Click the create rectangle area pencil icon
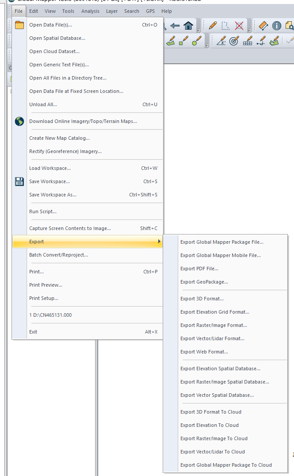The width and height of the screenshot is (294, 476). (183, 41)
